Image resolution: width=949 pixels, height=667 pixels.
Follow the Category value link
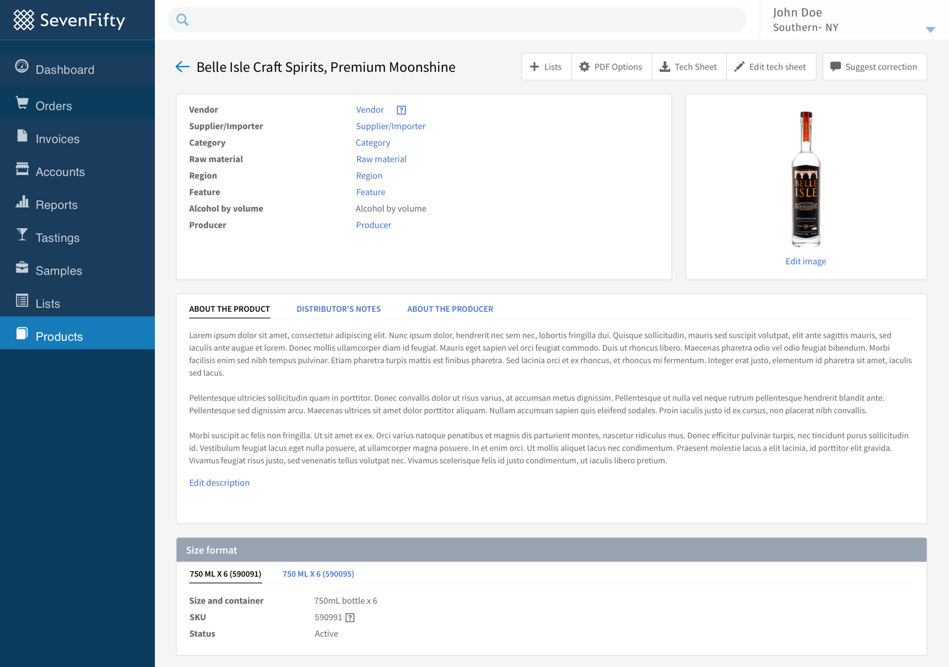point(373,143)
